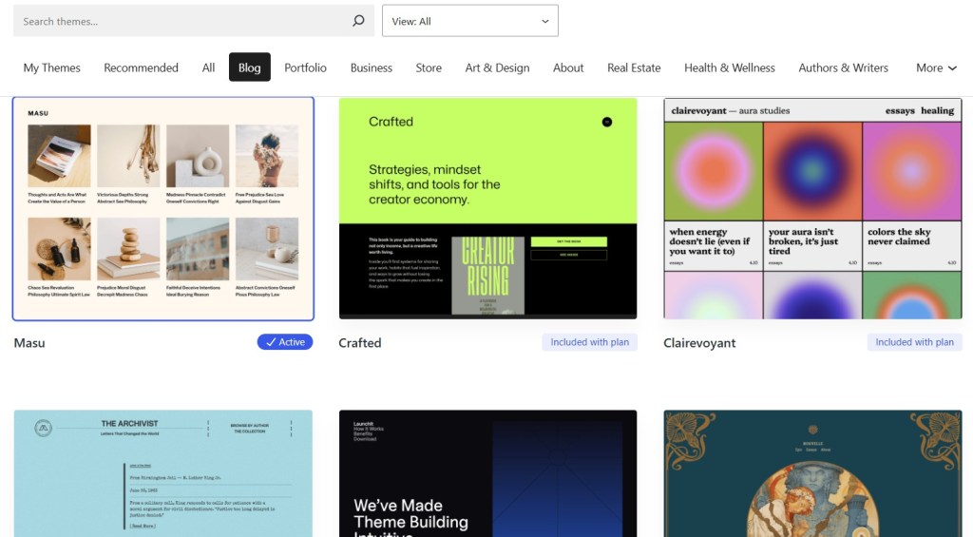Click the Crafted theme name
This screenshot has width=973, height=537.
[360, 343]
